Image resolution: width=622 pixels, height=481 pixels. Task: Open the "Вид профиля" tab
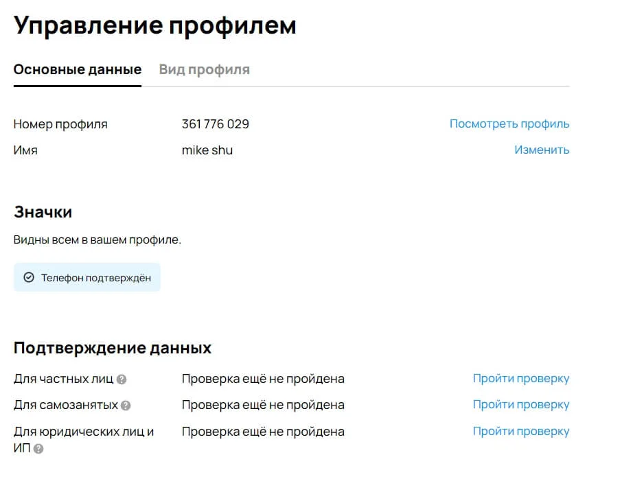(x=204, y=70)
